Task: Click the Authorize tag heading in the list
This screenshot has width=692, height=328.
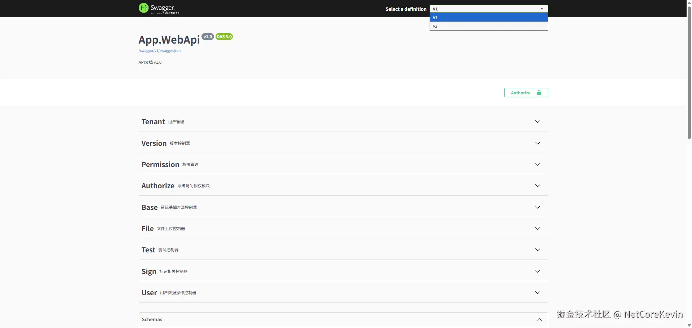Action: click(158, 186)
